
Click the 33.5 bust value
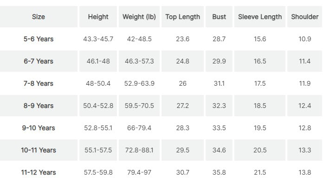click(x=219, y=128)
